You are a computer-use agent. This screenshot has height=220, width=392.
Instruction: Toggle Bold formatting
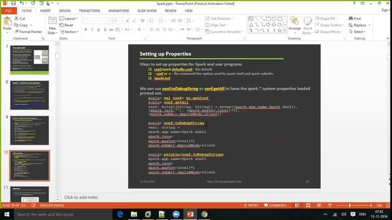click(x=86, y=30)
